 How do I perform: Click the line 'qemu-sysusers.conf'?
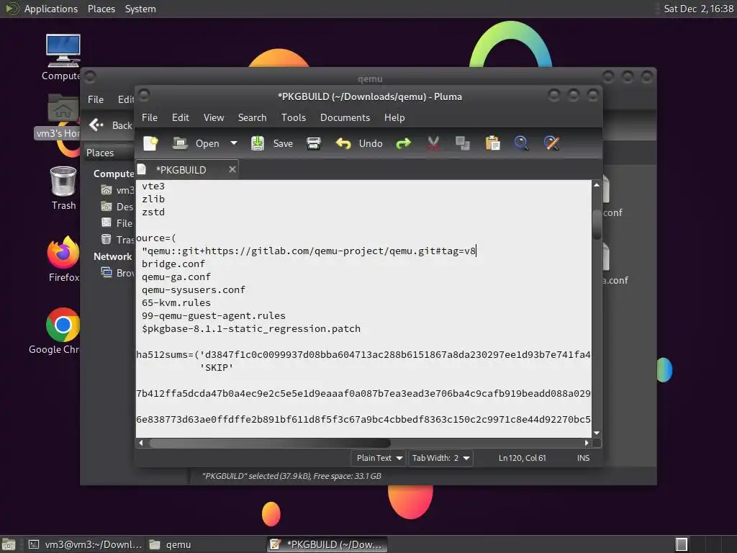pyautogui.click(x=194, y=289)
